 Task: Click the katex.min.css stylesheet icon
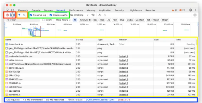[x=7, y=60]
